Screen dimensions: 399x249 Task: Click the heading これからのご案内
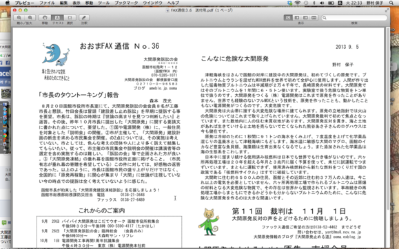click(101, 210)
